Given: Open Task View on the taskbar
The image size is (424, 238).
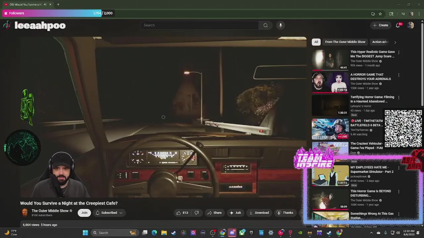Looking at the screenshot, I should pos(145,233).
